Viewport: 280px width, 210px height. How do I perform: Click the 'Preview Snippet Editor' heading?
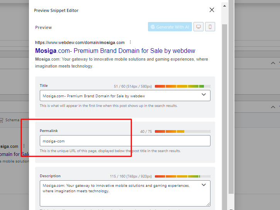(56, 10)
